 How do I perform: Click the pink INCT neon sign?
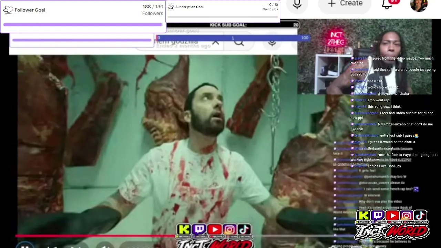point(336,39)
